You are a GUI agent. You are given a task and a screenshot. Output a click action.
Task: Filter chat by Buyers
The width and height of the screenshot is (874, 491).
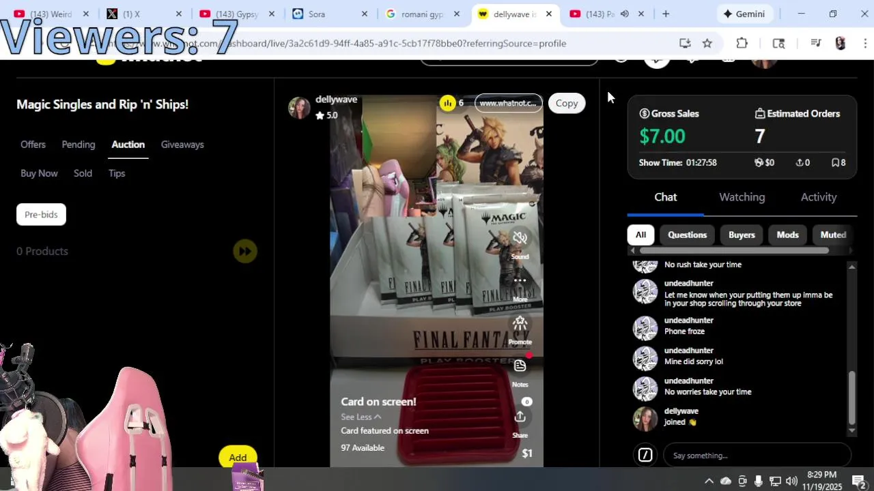742,235
